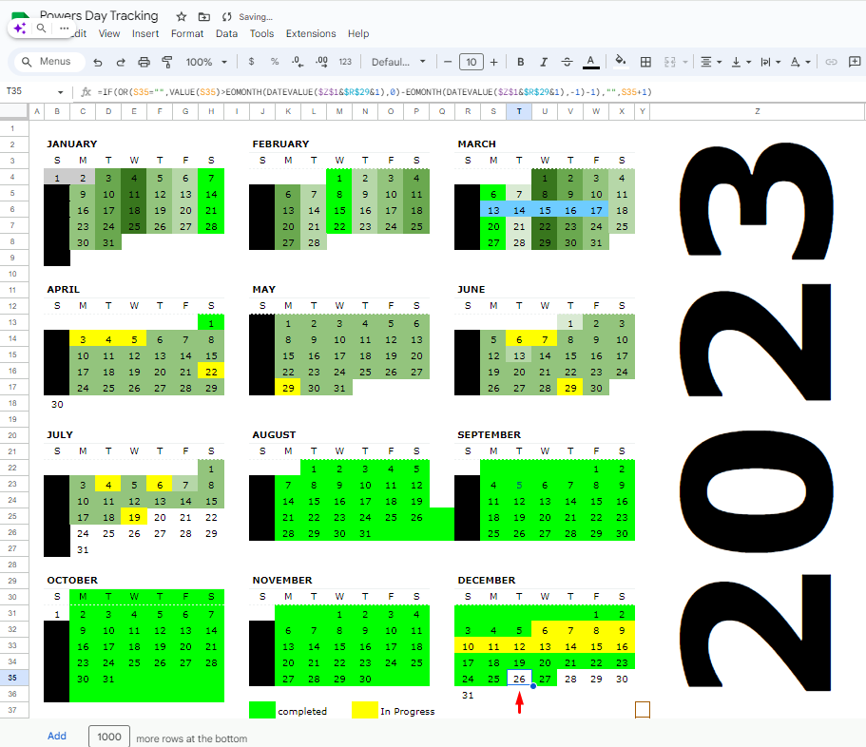Apply Italic formatting
Screen dimensions: 866x747
544,62
